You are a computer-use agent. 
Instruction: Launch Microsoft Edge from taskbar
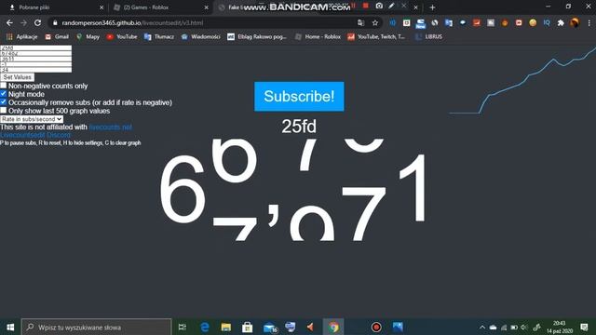pos(205,327)
